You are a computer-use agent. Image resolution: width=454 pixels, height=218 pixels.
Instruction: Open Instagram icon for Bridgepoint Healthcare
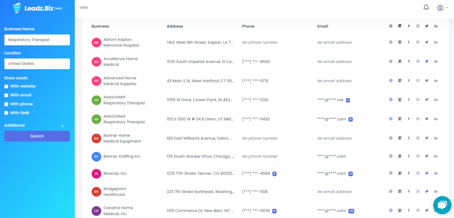pos(418,191)
